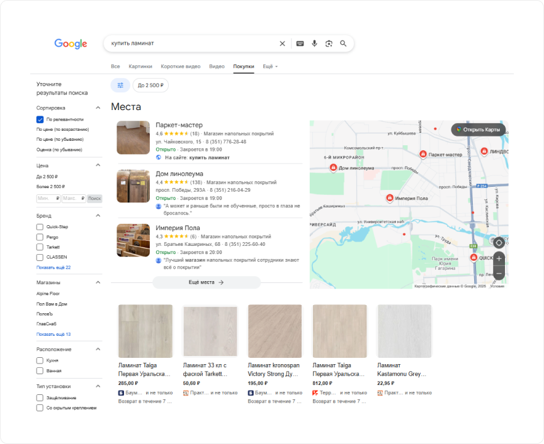Clear the search query with the X icon
The width and height of the screenshot is (544, 444).
282,43
